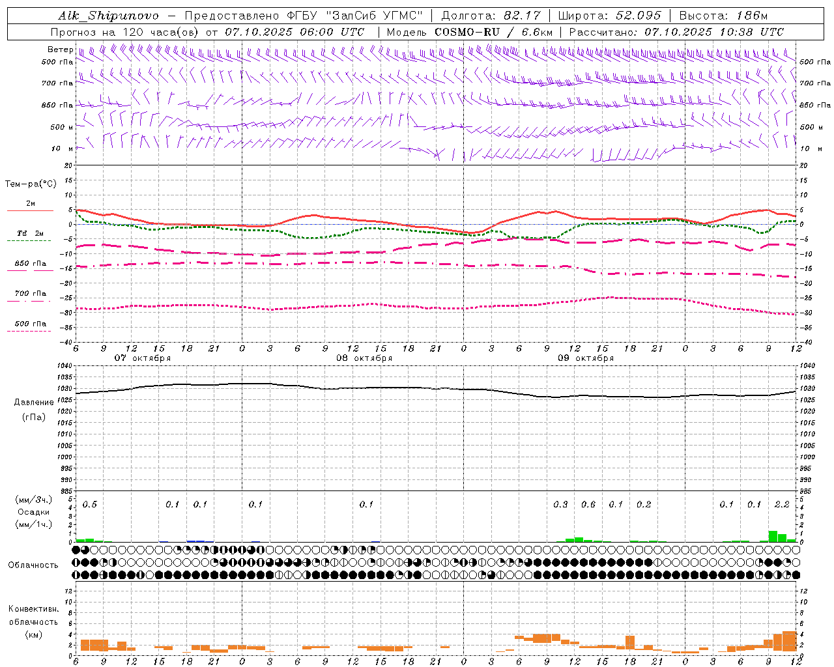Click the tallest green precipitation bar near 2.2
The width and height of the screenshot is (834, 667).
pyautogui.click(x=773, y=537)
